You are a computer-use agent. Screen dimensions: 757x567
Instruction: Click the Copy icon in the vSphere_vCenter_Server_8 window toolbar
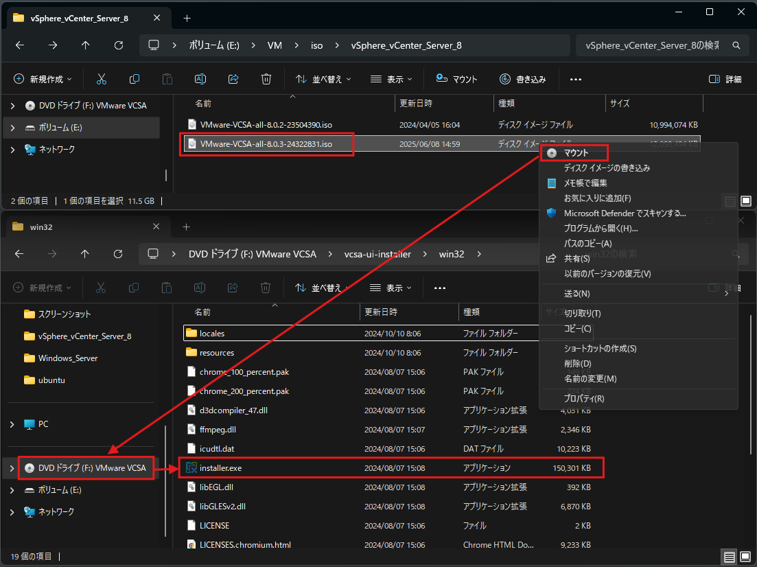pyautogui.click(x=135, y=79)
